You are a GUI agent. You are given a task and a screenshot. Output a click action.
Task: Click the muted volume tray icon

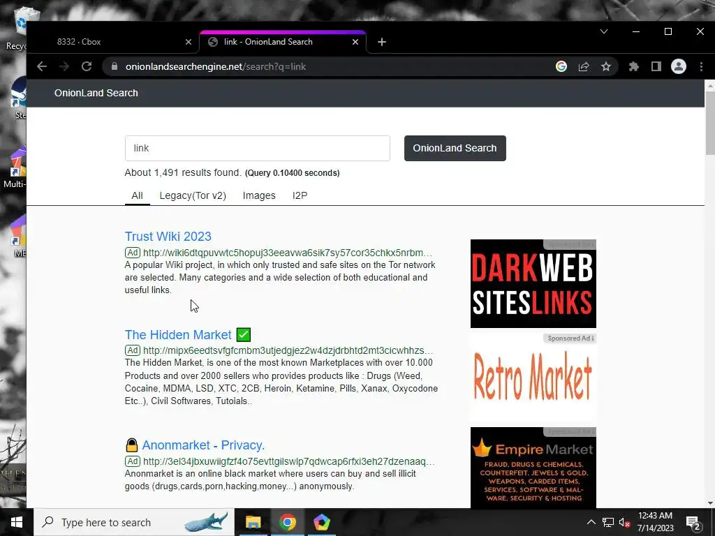pos(625,522)
